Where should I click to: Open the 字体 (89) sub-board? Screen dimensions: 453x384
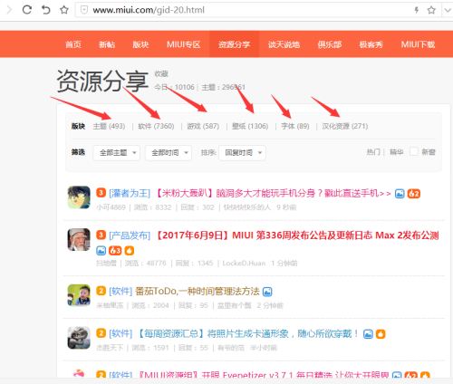coord(295,126)
